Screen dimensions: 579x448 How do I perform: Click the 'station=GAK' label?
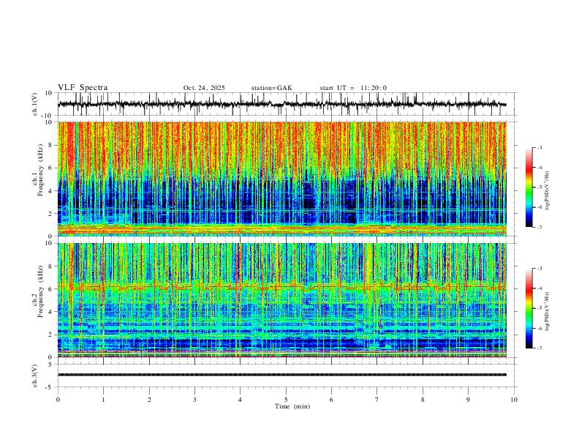(x=271, y=88)
